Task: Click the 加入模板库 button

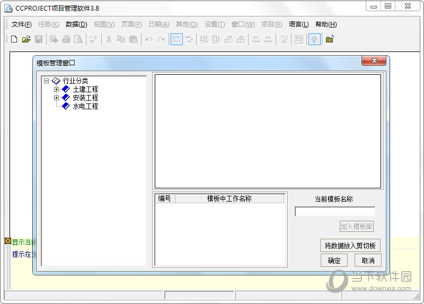Action: click(x=356, y=227)
